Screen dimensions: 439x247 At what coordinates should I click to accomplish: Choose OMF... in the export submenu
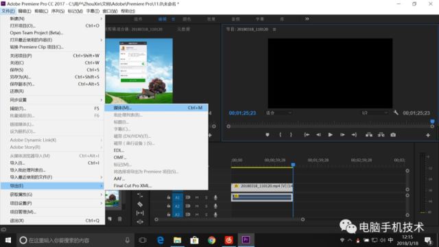pos(156,157)
